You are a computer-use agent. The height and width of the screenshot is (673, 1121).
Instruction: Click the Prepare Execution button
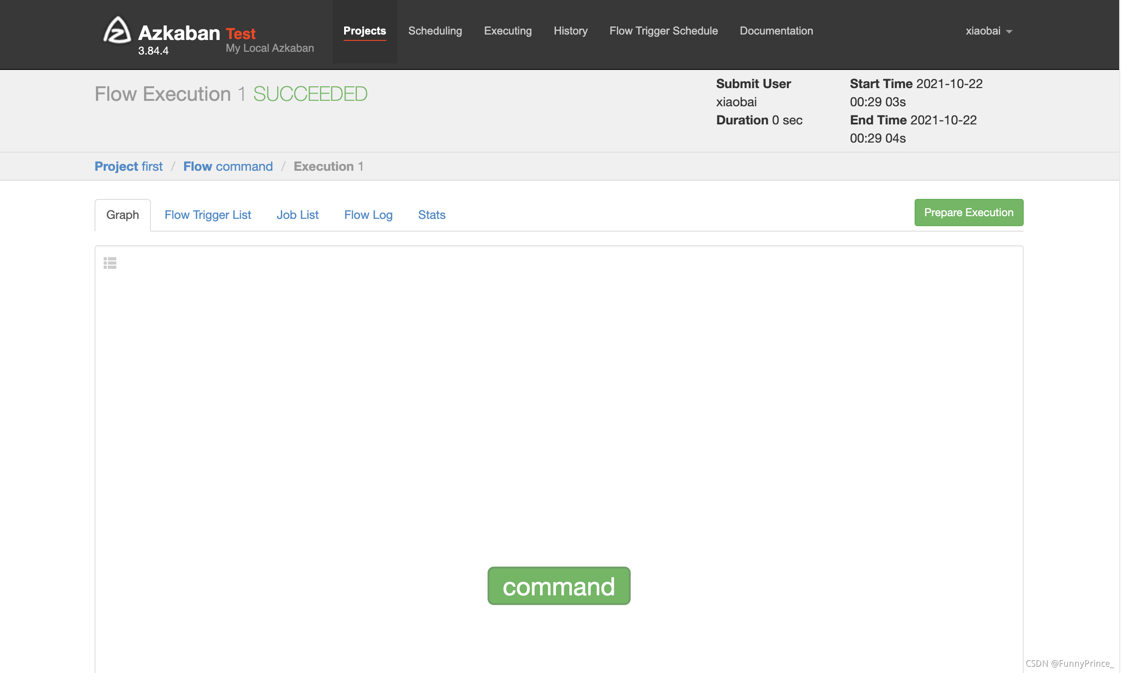click(x=969, y=213)
